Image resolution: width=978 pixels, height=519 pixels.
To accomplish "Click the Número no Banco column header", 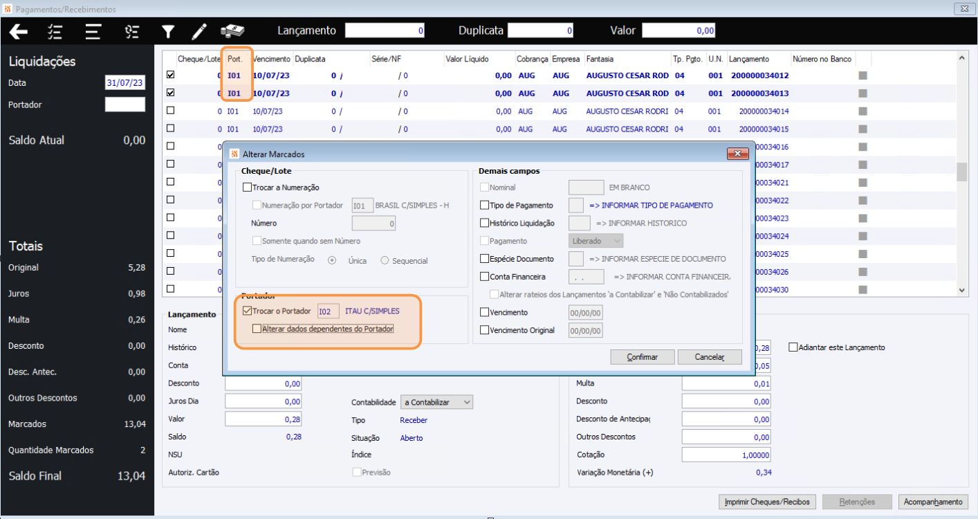I will pyautogui.click(x=822, y=59).
